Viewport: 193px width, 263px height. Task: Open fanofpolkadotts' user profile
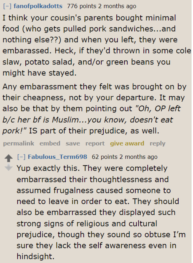[38, 6]
